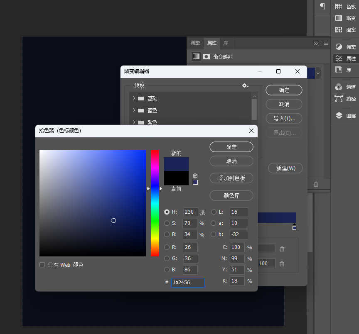The width and height of the screenshot is (359, 334).
Task: Expand the 基础 preset folder
Action: tap(134, 98)
